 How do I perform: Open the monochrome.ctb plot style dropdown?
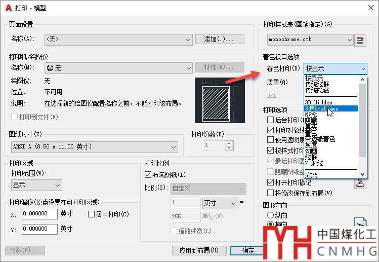310,40
